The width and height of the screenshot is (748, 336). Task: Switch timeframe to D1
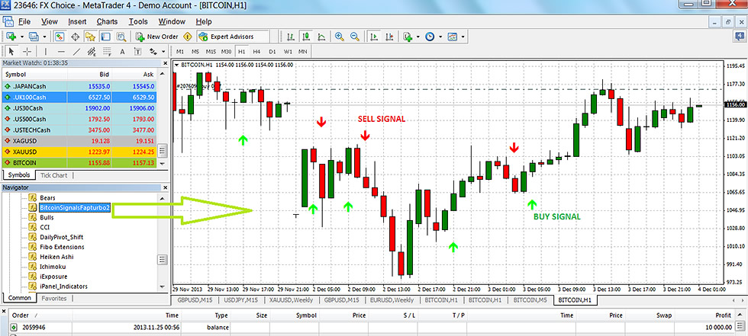272,51
